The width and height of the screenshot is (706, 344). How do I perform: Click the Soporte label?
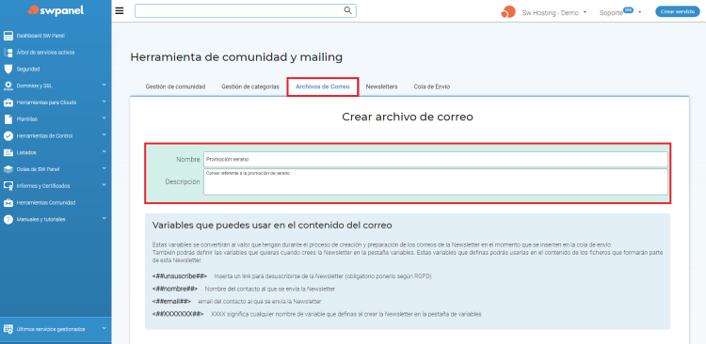click(611, 13)
